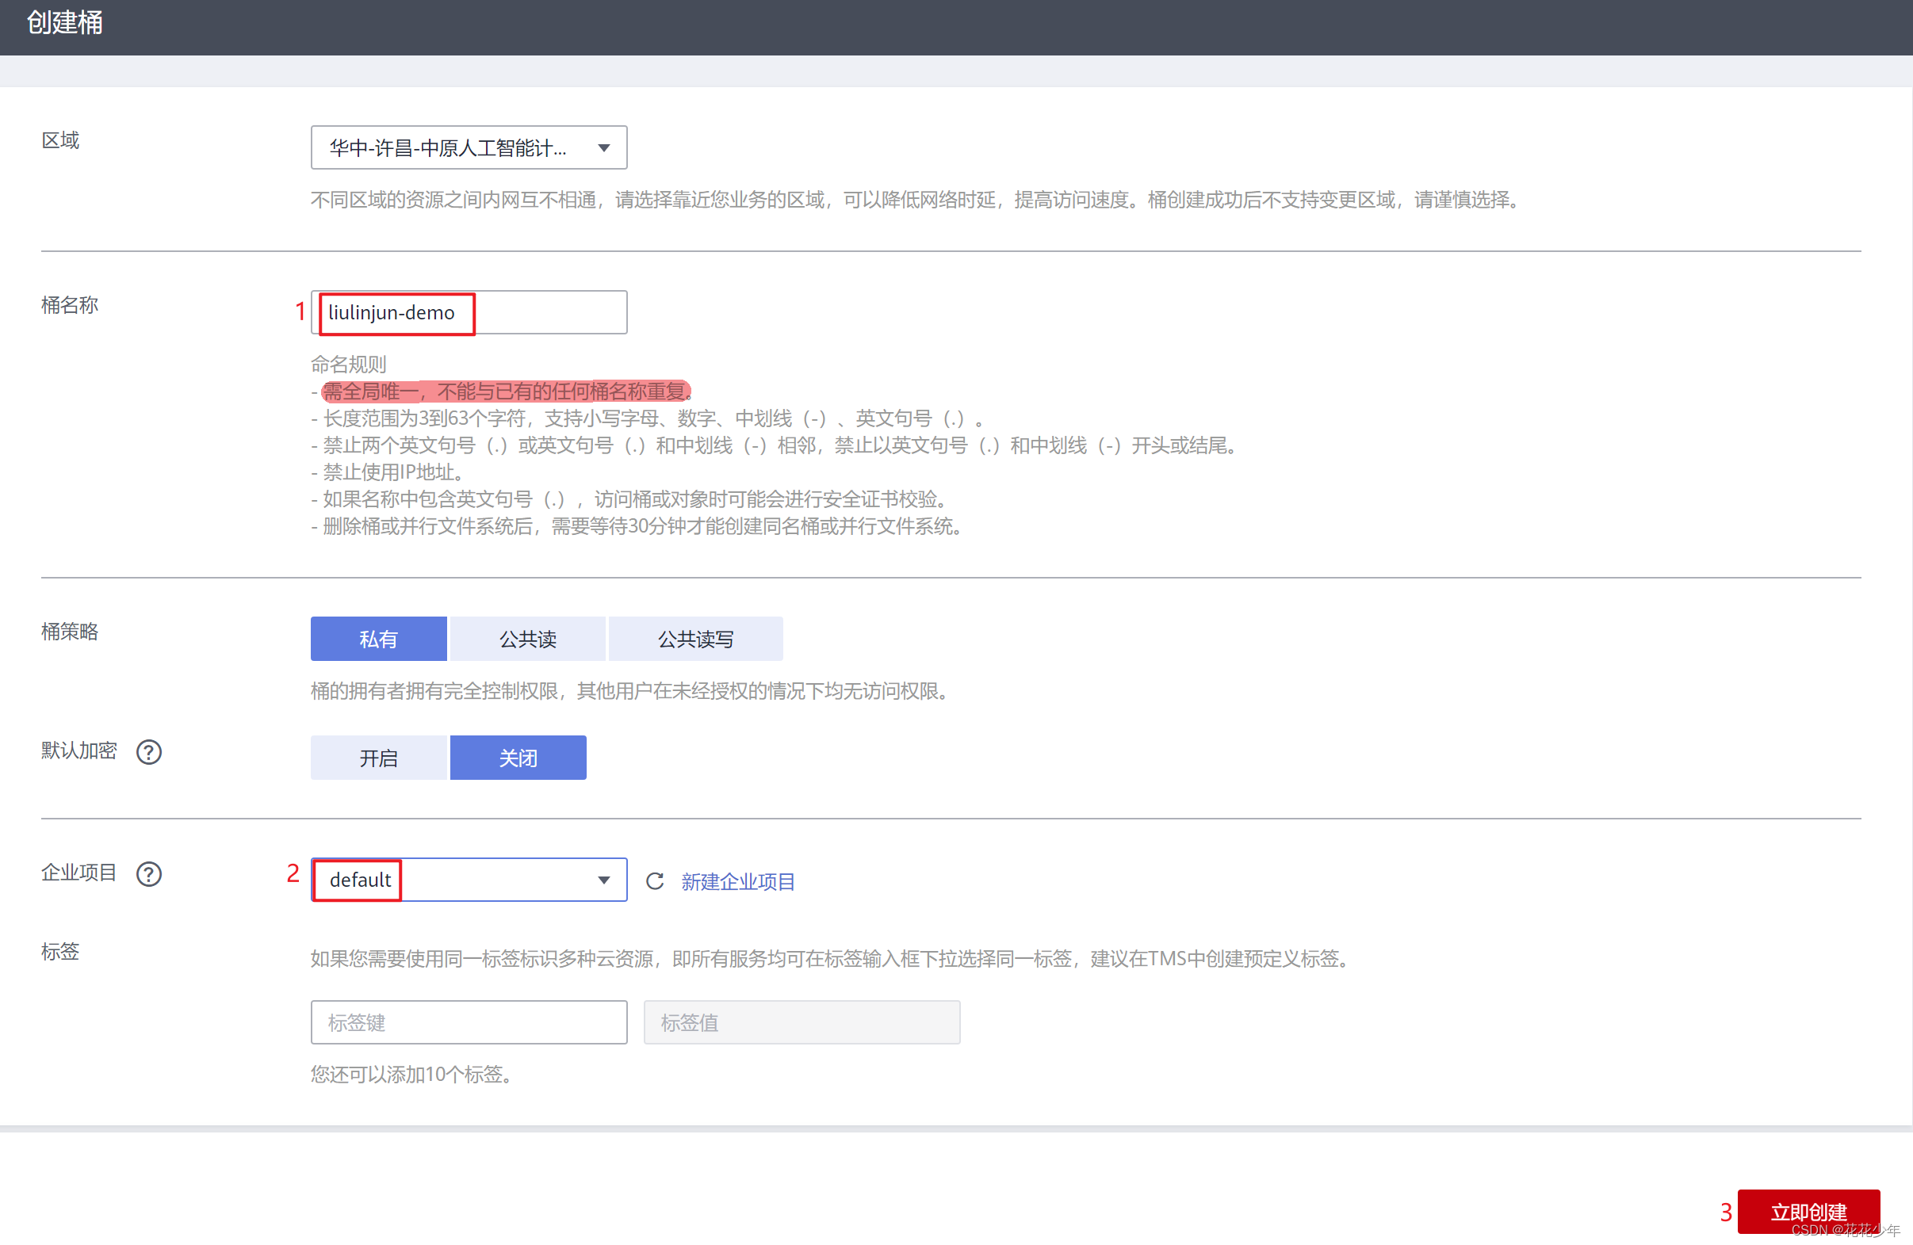Click the refresh icon beside enterprise project
Image resolution: width=1913 pixels, height=1245 pixels.
(x=655, y=881)
